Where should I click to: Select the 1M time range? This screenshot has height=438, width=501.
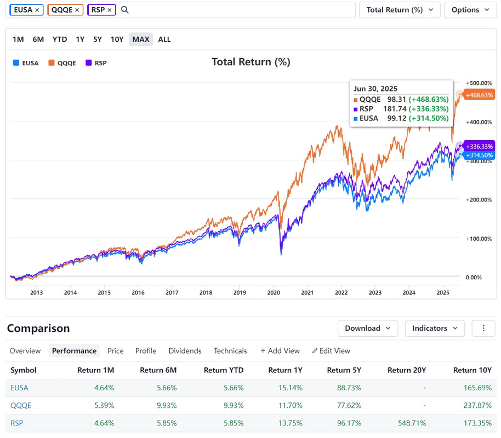pyautogui.click(x=18, y=39)
